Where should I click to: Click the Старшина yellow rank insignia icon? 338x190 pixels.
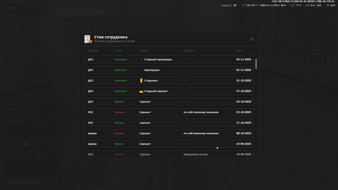(x=141, y=80)
